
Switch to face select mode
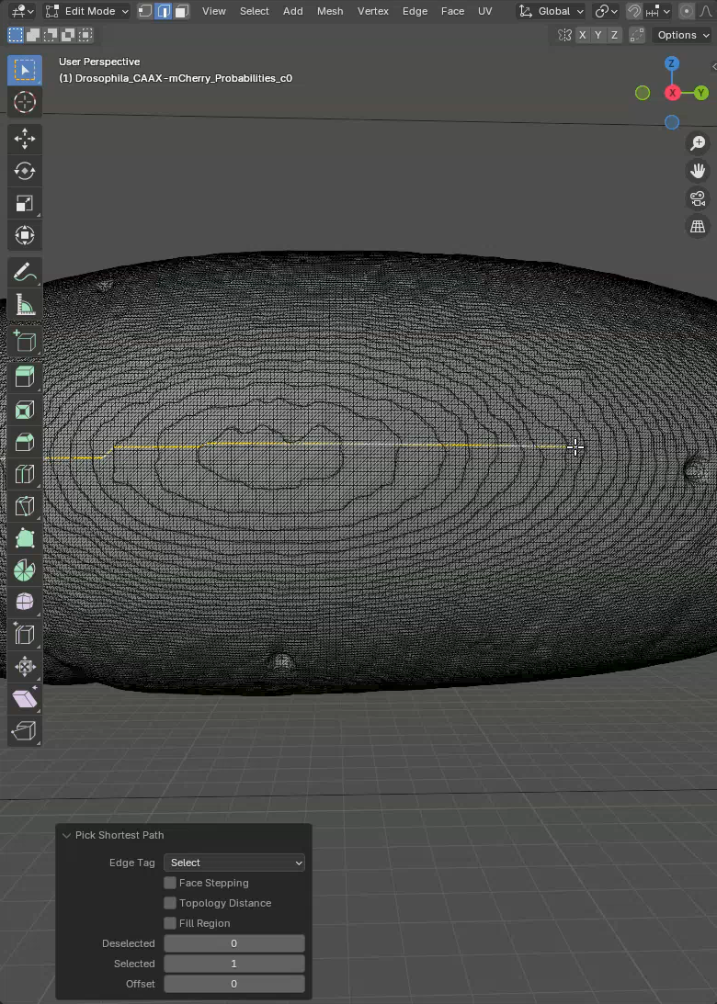182,11
